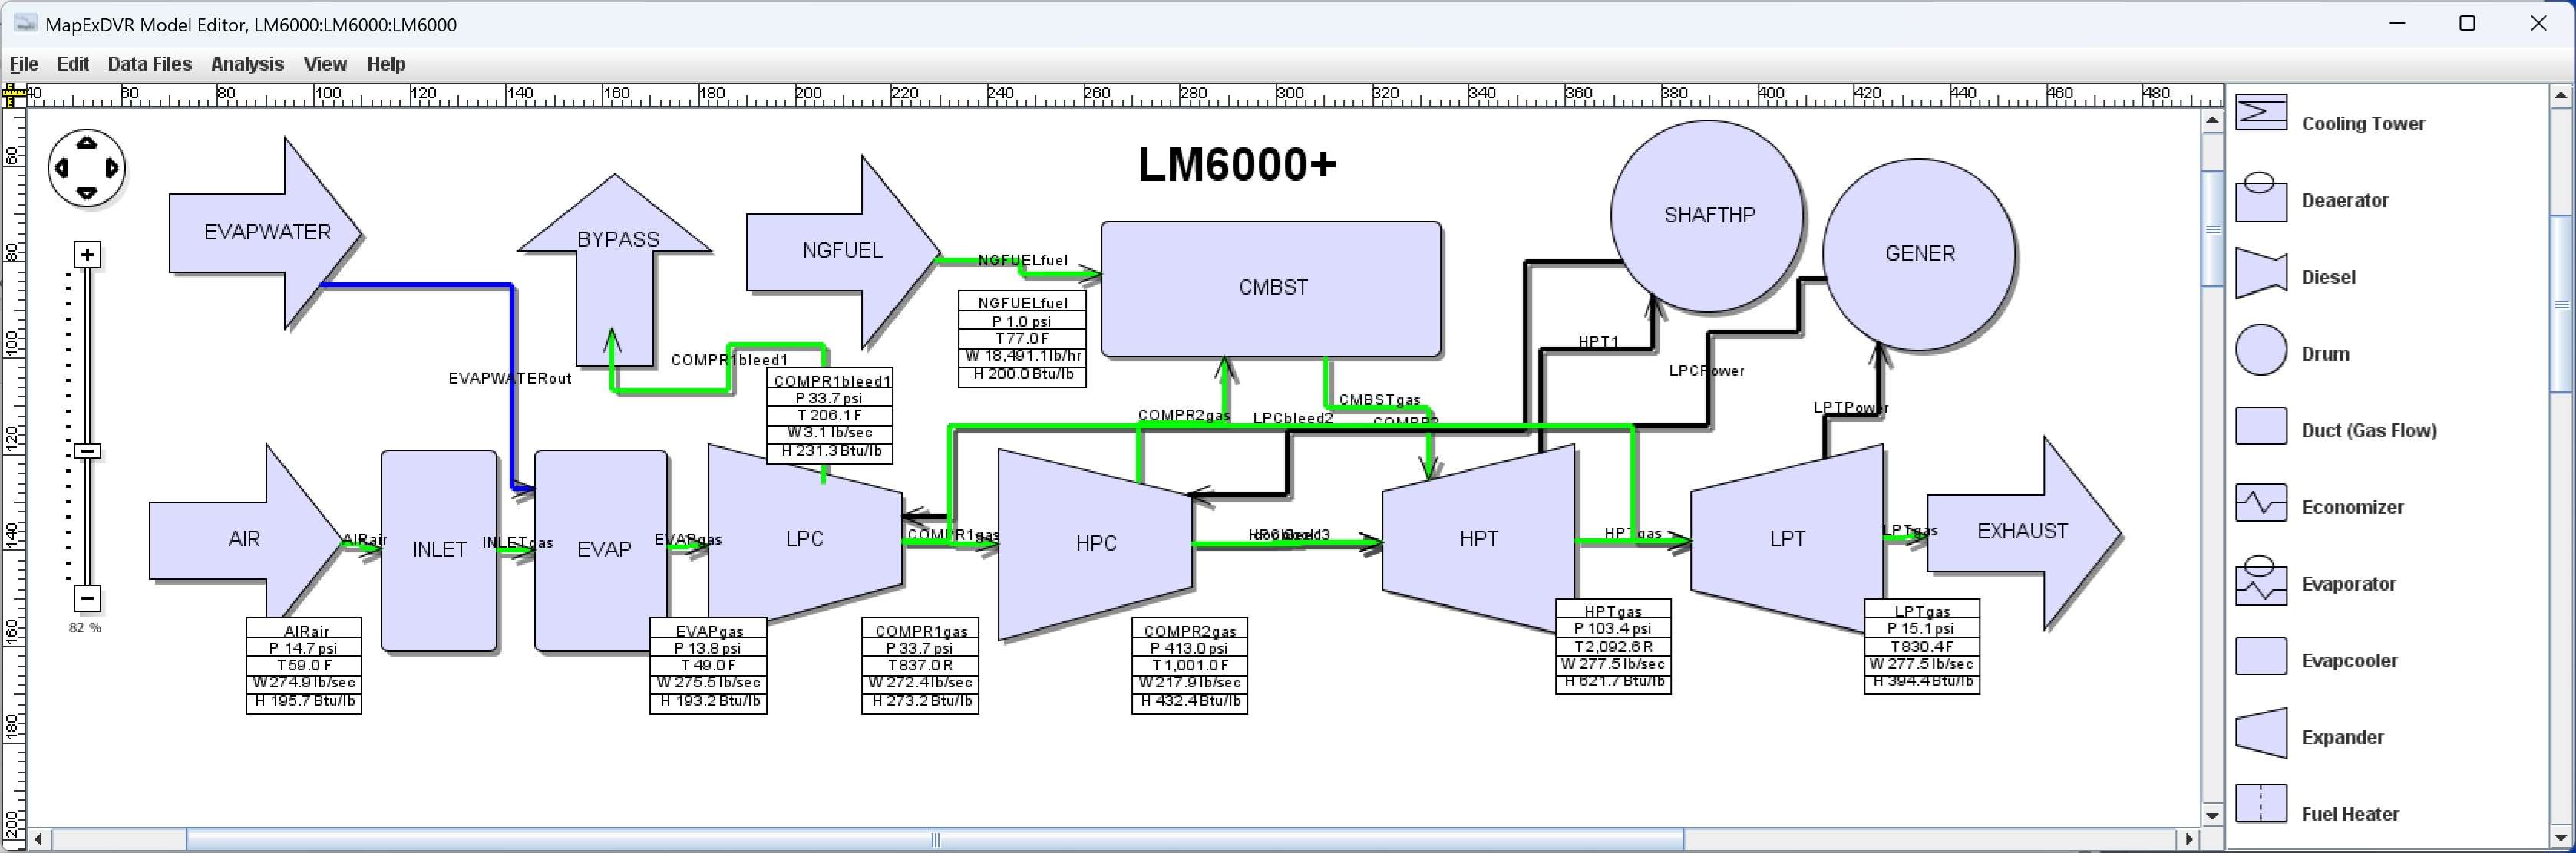Open the Data Files menu
2576x853 pixels.
(x=150, y=64)
